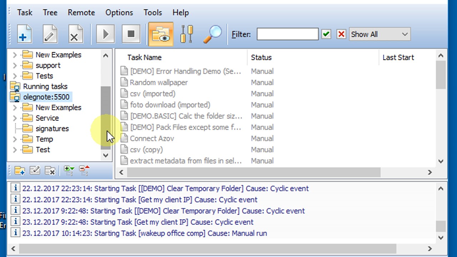Image resolution: width=457 pixels, height=257 pixels.
Task: Expand the Service folder in tree
Action: (15, 118)
